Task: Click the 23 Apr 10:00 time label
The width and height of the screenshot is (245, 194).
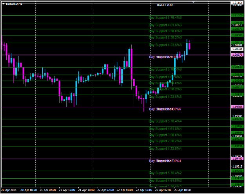Action: [x=182, y=190]
